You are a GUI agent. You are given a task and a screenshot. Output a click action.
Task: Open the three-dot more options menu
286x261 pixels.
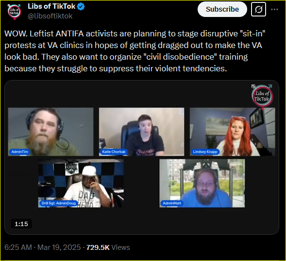pyautogui.click(x=274, y=10)
